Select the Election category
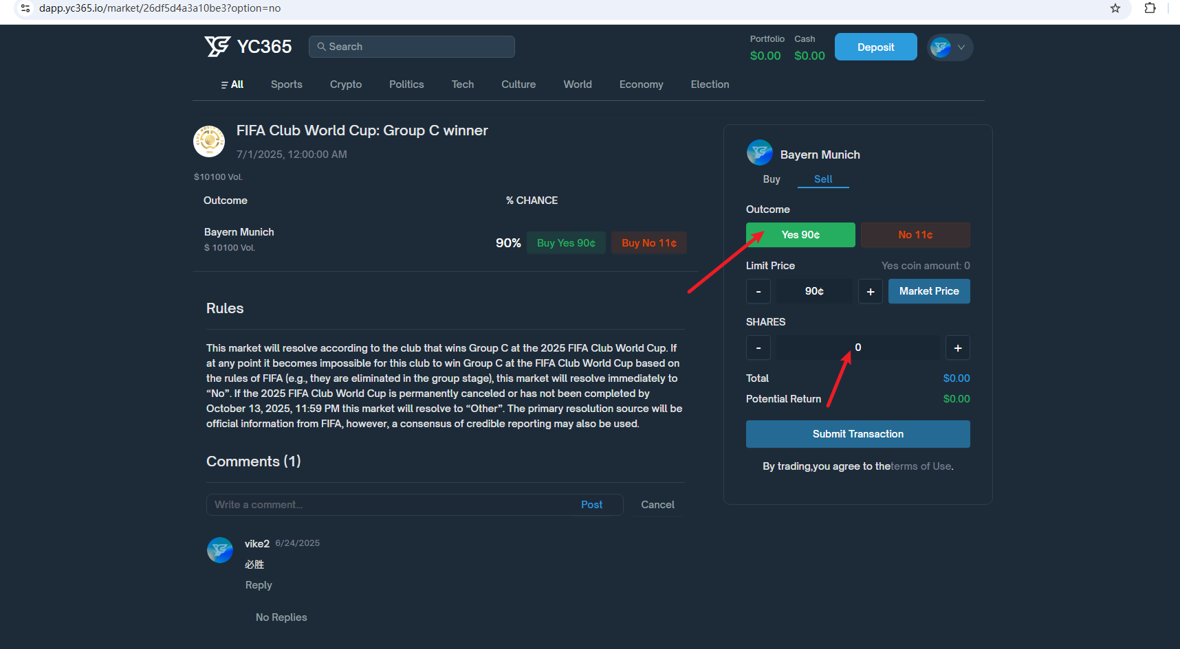1180x649 pixels. pyautogui.click(x=710, y=84)
